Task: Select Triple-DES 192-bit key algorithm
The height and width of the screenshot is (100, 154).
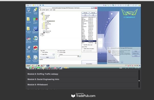Action: pos(89,24)
